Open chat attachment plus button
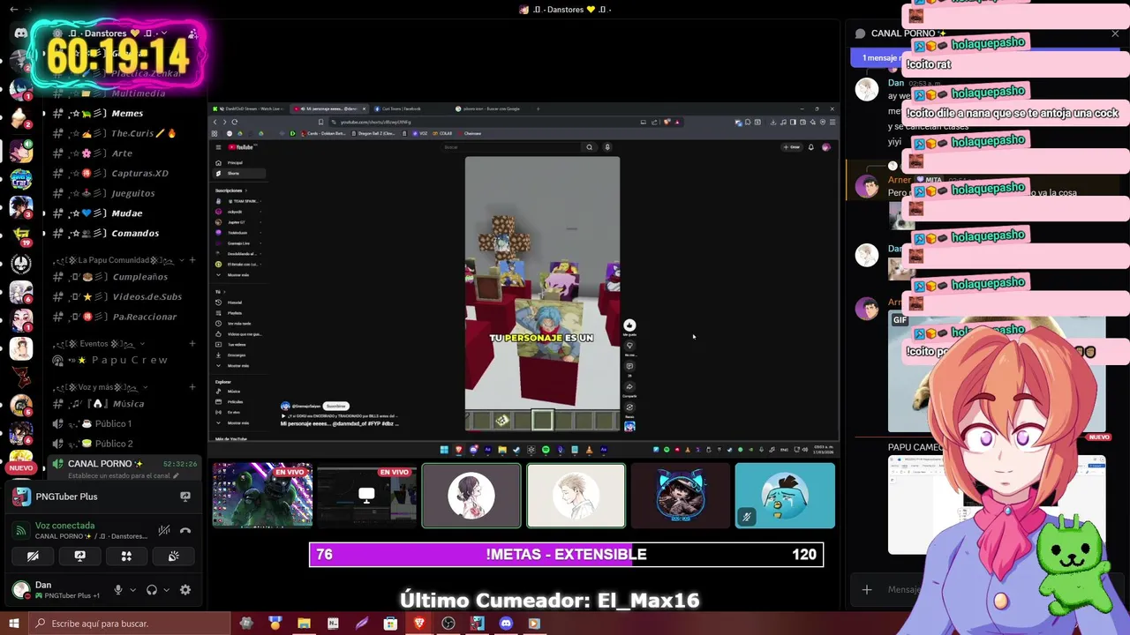1130x635 pixels. [x=867, y=589]
